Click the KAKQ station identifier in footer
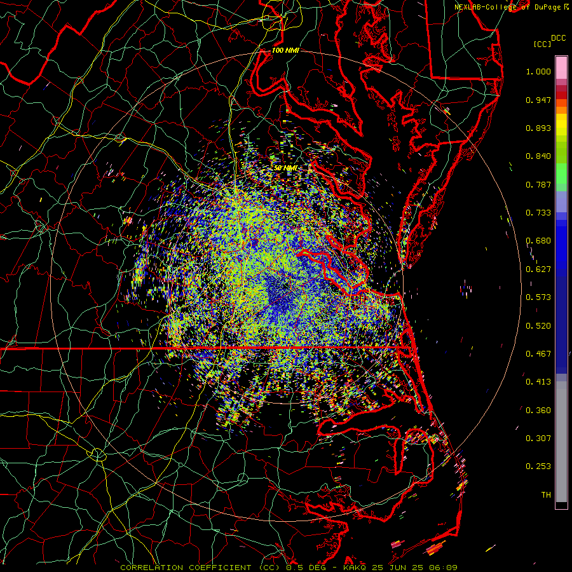Viewport: 572px width, 572px height. 356,568
